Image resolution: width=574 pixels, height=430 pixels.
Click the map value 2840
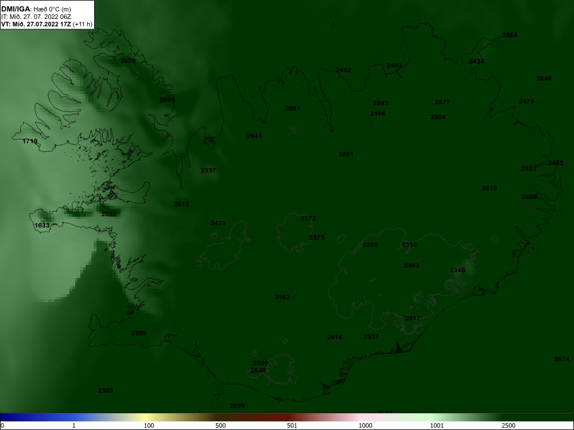258,371
